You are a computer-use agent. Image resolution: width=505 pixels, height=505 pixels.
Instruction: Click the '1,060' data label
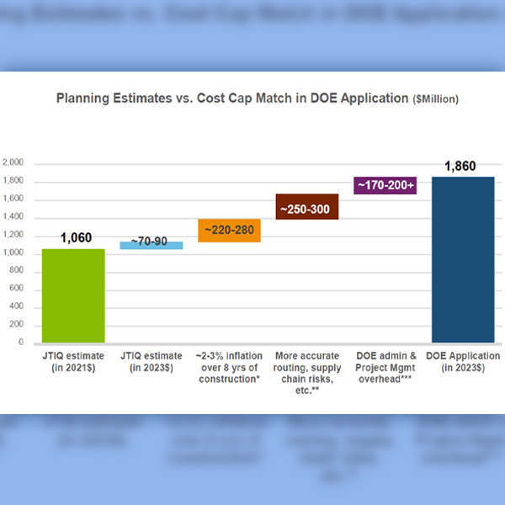coord(74,238)
